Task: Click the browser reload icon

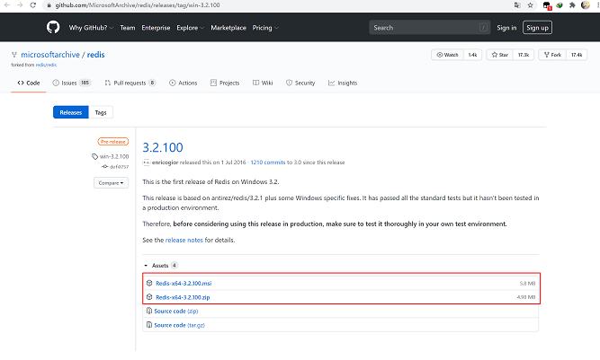Action: (x=34, y=5)
